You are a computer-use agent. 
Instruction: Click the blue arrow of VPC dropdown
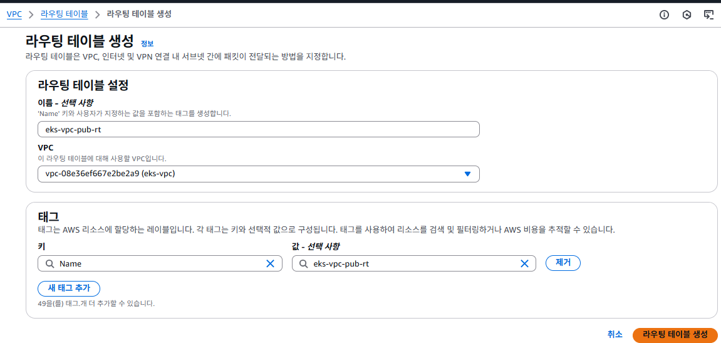pos(468,174)
